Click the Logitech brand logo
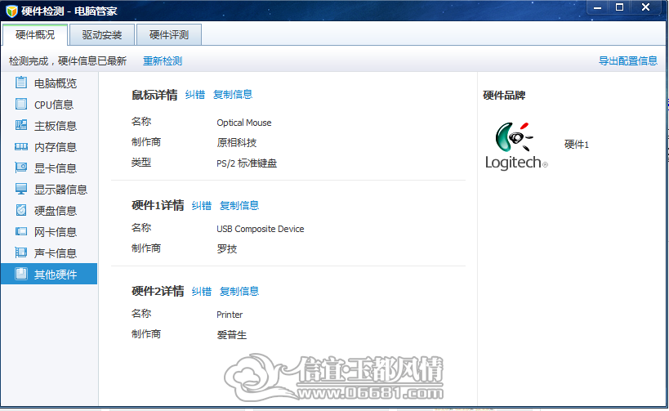This screenshot has width=669, height=411. (x=516, y=146)
